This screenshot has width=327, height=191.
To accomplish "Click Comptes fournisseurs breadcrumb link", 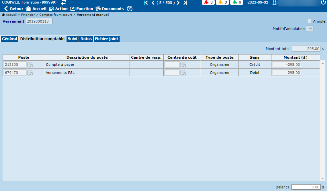I will [56, 15].
